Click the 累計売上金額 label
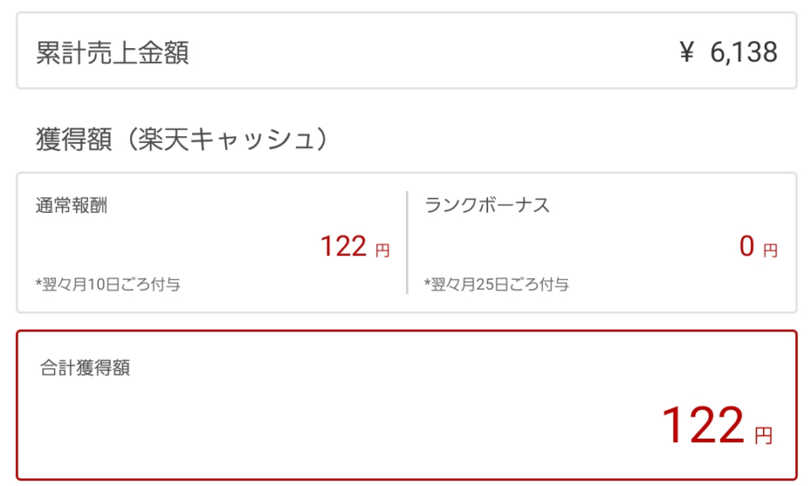Image resolution: width=812 pixels, height=486 pixels. [x=112, y=52]
